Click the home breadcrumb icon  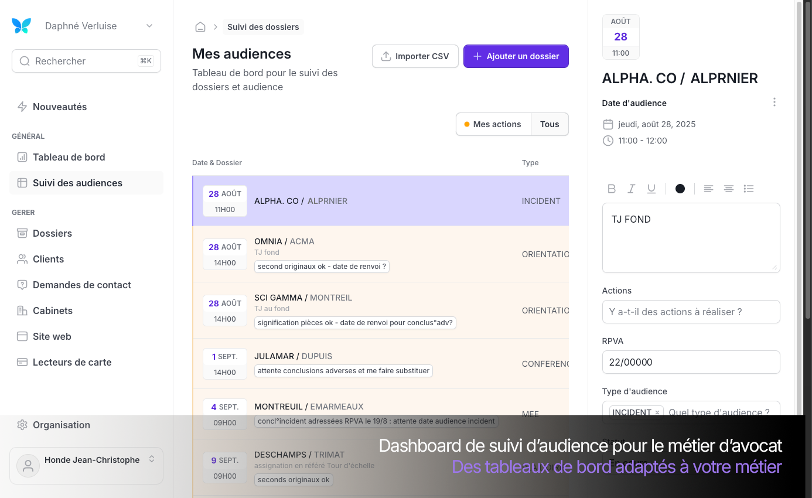pos(200,27)
